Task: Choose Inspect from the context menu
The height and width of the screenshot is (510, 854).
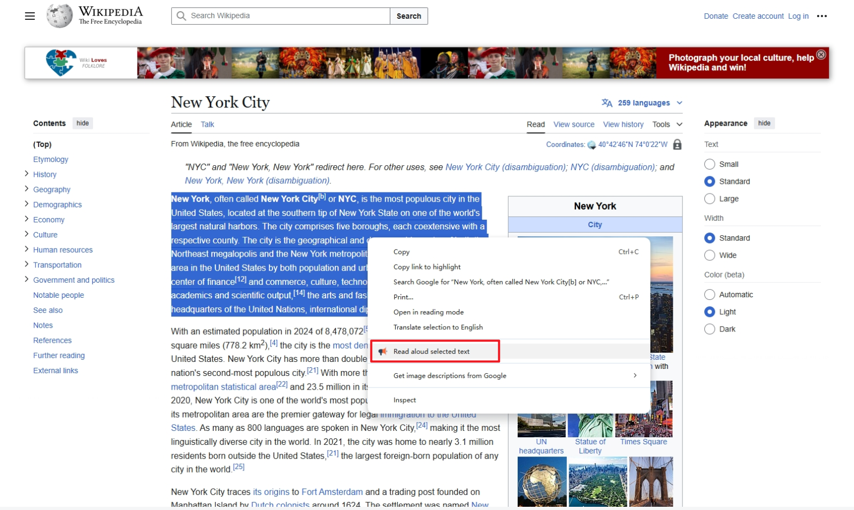Action: (510, 400)
